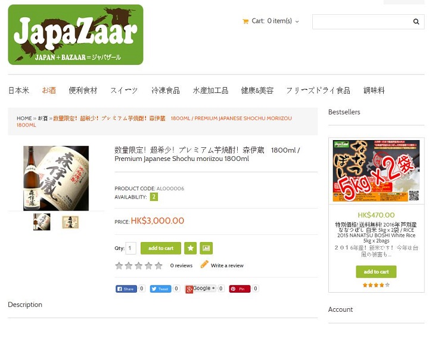Viewport: 429px width, 341px height.
Task: Open the 冷凍食品 menu category
Action: (166, 90)
